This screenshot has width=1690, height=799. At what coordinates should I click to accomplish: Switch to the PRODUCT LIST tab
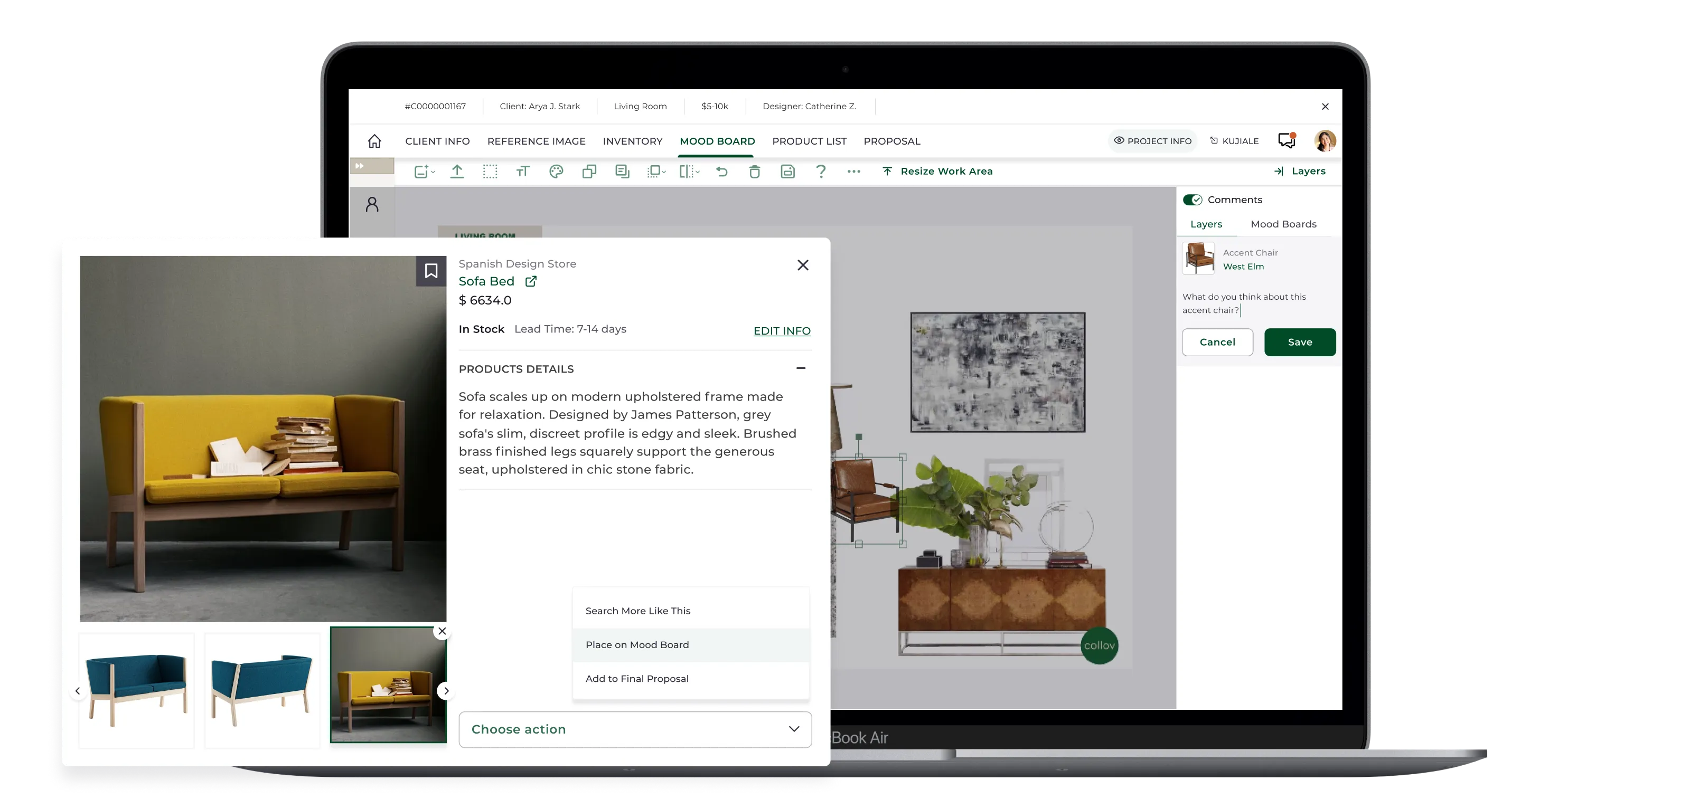tap(809, 141)
